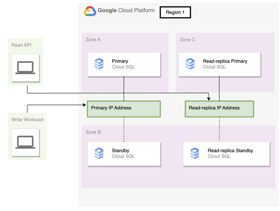Click the Standby Cloud SQL database icon
Screen dimensions: 280x211
pos(99,153)
